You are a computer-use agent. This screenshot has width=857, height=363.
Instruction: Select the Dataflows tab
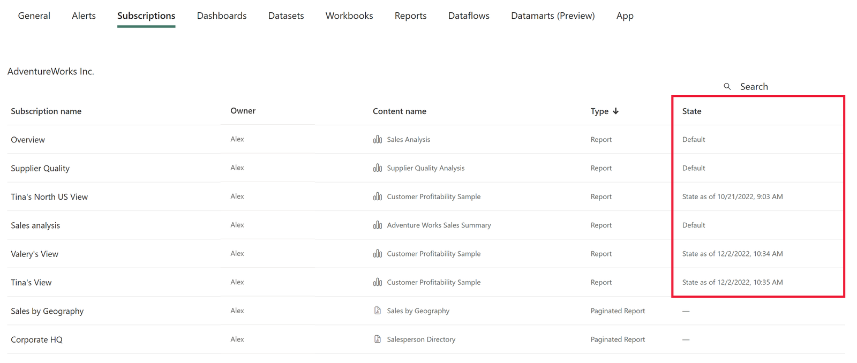coord(469,16)
